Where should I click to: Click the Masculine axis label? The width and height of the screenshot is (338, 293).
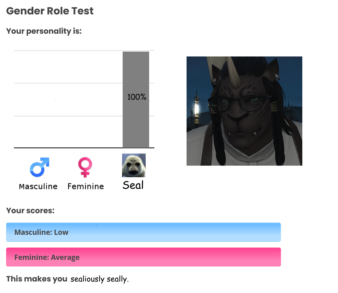coord(38,186)
